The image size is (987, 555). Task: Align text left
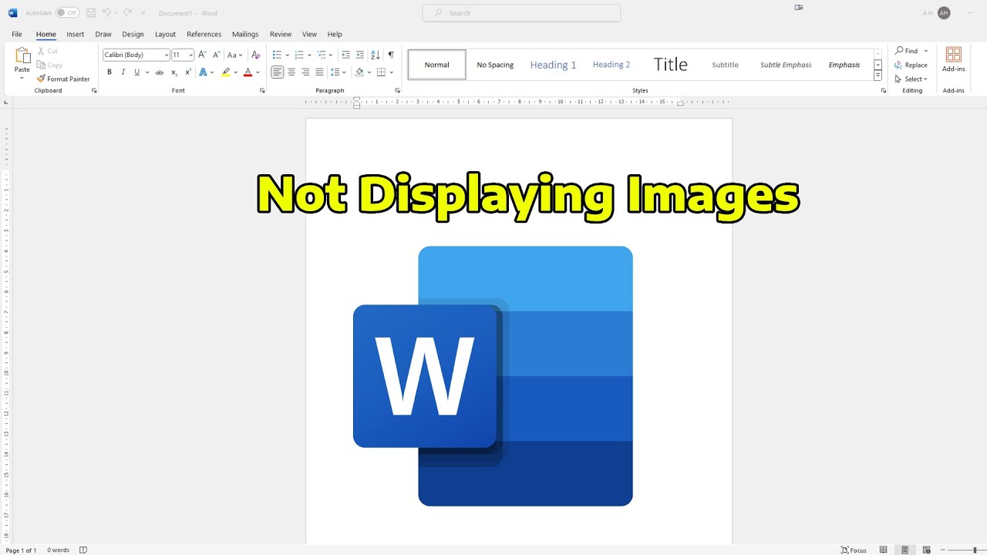coord(278,72)
